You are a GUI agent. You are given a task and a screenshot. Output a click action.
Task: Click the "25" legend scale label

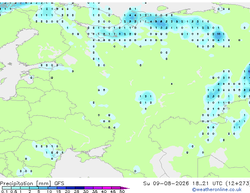click(x=76, y=191)
